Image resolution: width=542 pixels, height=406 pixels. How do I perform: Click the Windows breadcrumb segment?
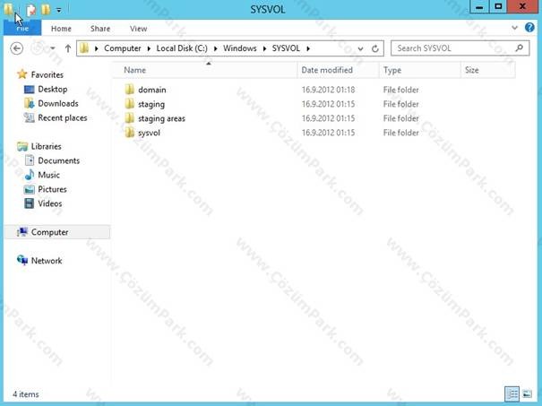240,48
